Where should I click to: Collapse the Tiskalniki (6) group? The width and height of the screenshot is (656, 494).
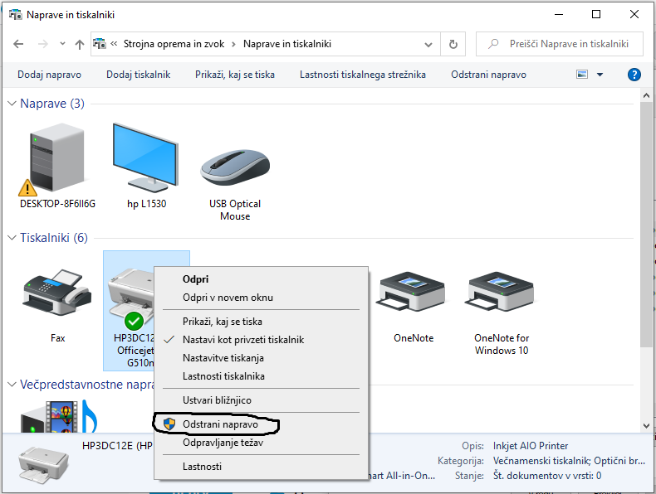coord(12,238)
